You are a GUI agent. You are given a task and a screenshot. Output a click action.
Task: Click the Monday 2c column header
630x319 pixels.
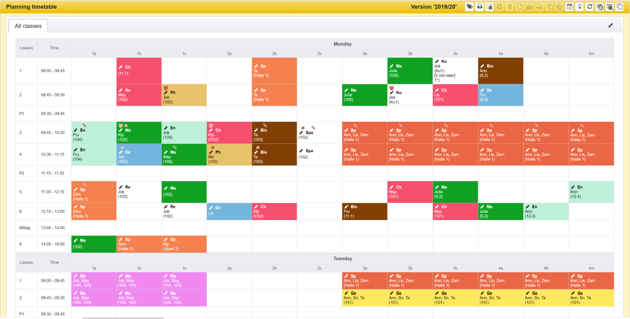point(319,53)
